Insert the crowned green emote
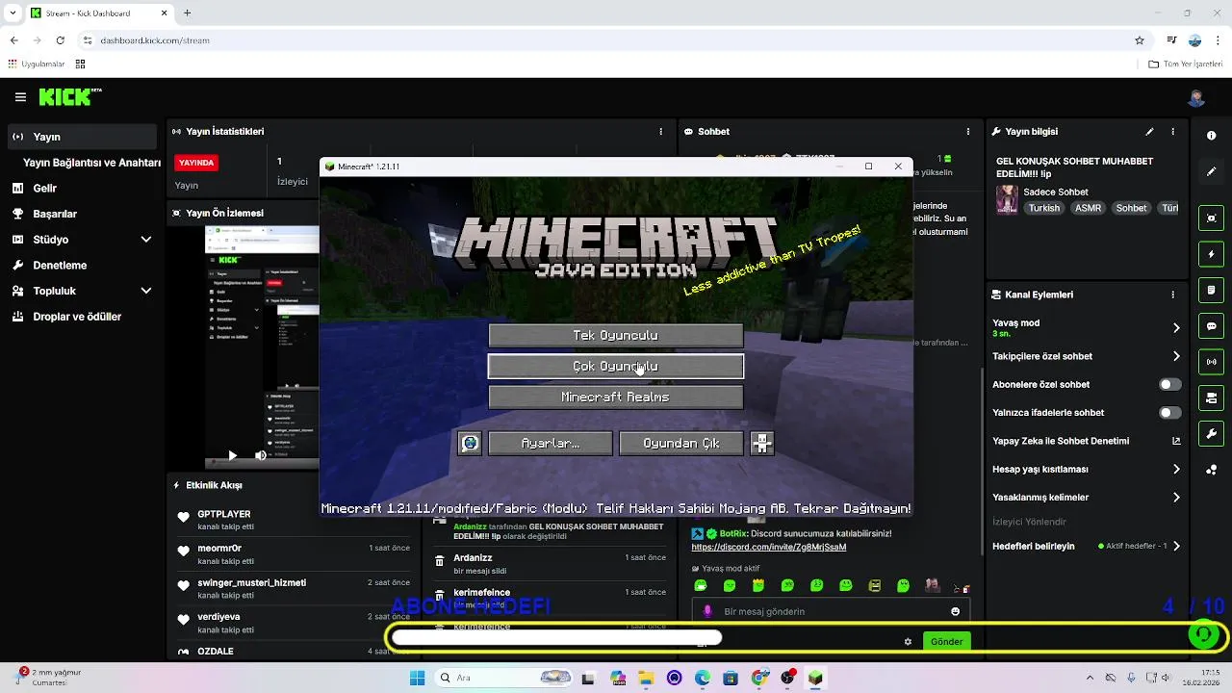Screen dimensions: 1232x693 (758, 585)
